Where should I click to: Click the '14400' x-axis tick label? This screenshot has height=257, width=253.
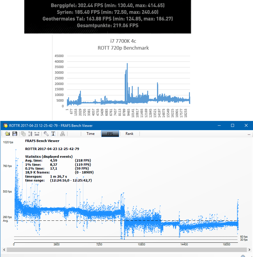[184, 245]
